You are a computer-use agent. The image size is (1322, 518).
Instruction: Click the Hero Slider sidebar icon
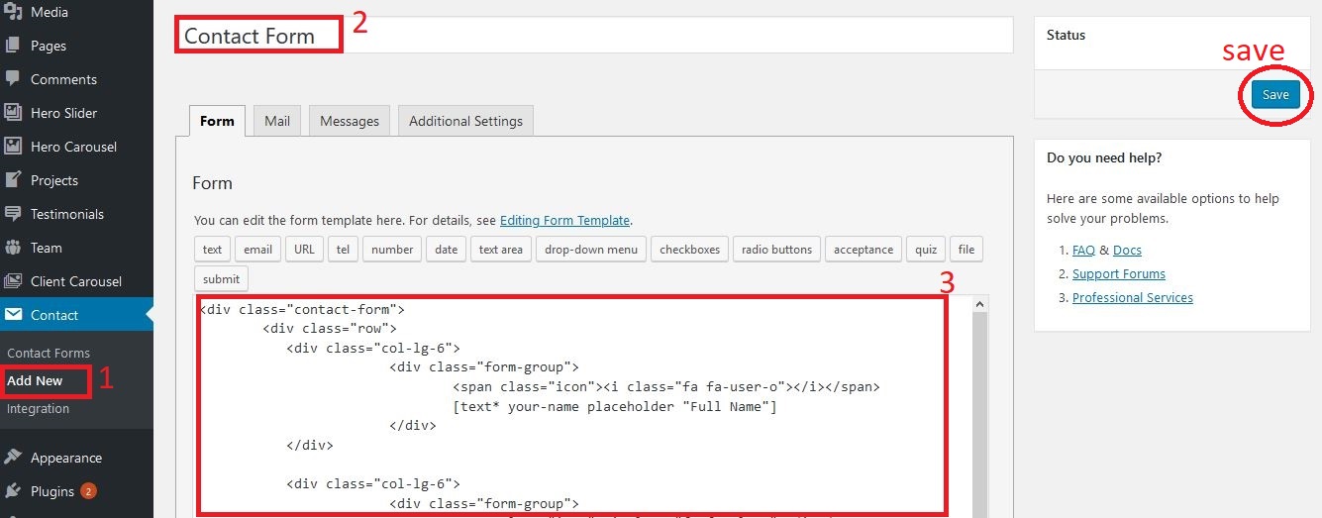click(14, 113)
